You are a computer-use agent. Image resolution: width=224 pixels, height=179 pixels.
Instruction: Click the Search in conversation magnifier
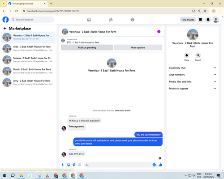point(198,55)
